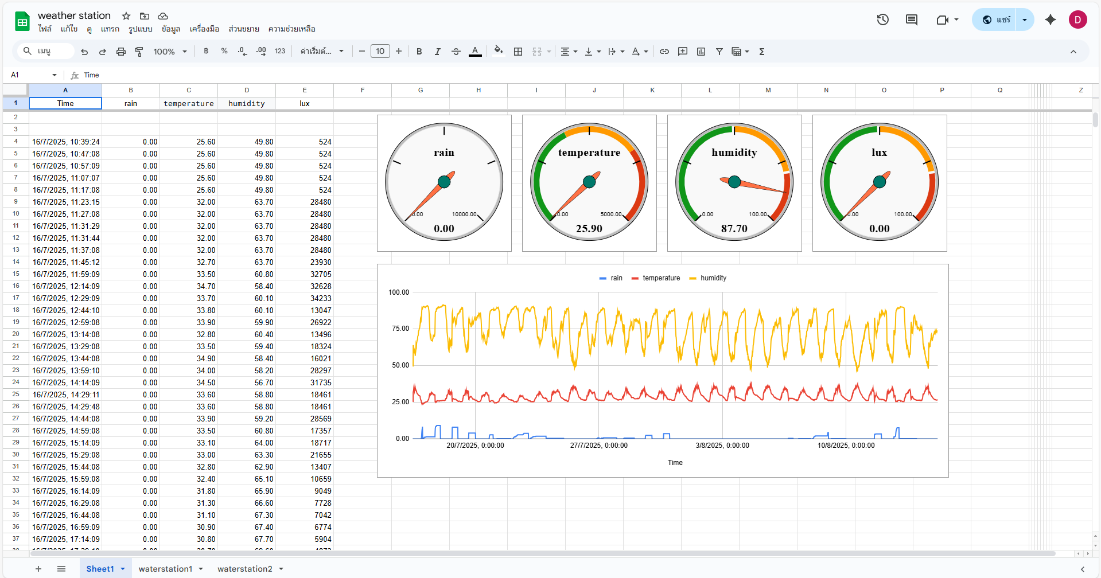The width and height of the screenshot is (1101, 578).
Task: Open the comments panel icon
Action: pos(911,19)
